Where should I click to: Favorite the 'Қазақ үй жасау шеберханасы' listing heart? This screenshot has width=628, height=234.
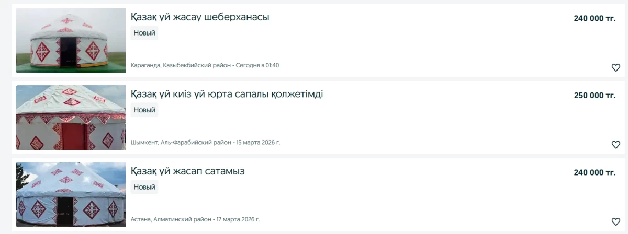(x=615, y=67)
